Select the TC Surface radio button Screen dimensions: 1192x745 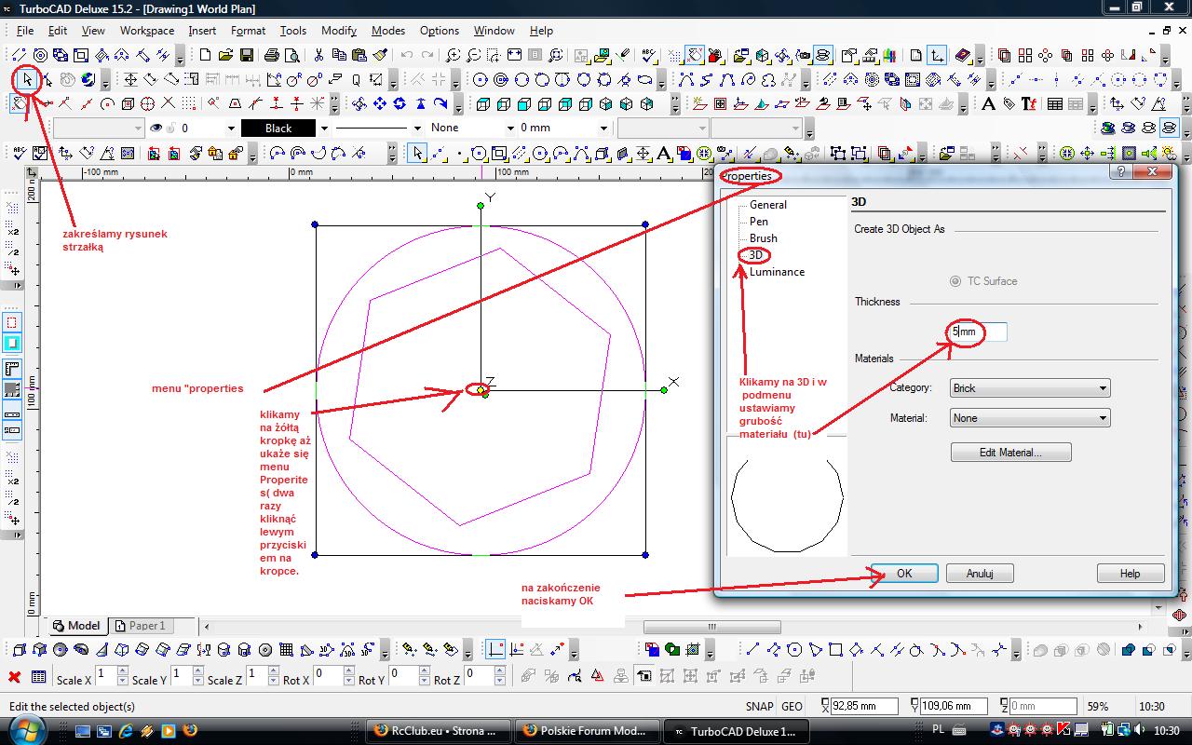[x=955, y=281]
